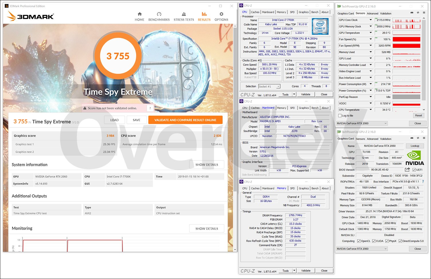Screen dimensions: 431x279
Task: Click the Lookup button in GPU-Z
Action: click(x=415, y=146)
